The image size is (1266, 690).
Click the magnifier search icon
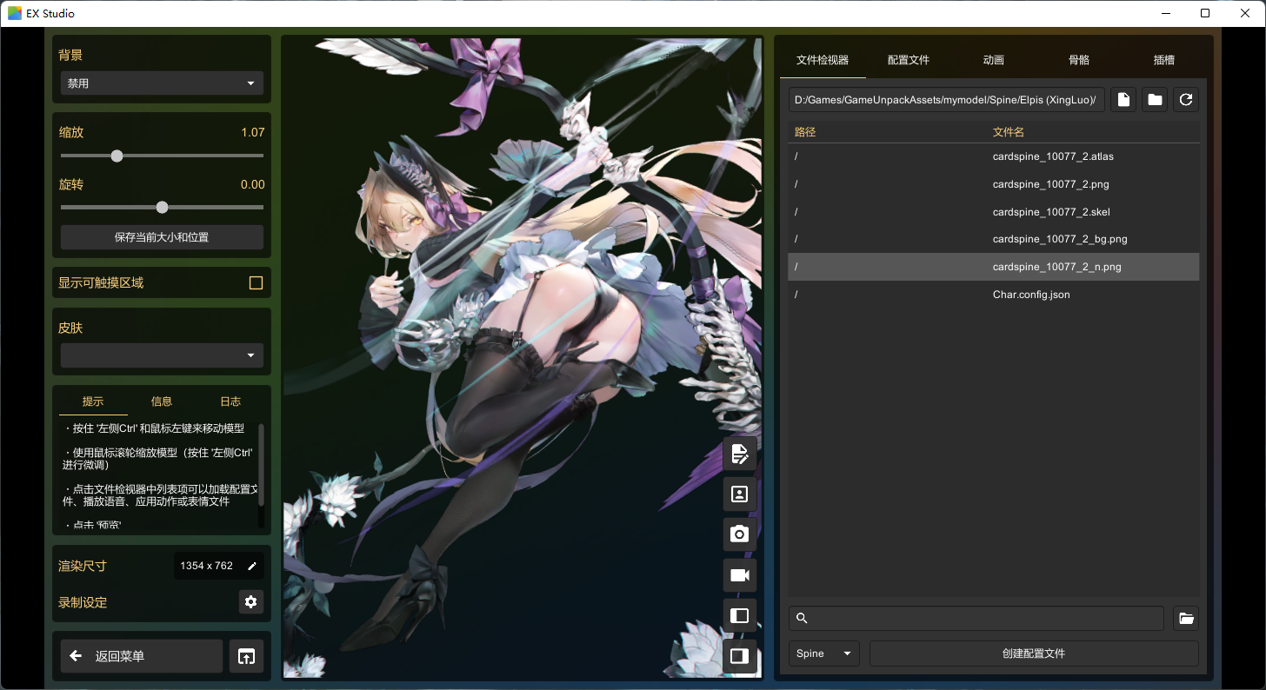803,619
